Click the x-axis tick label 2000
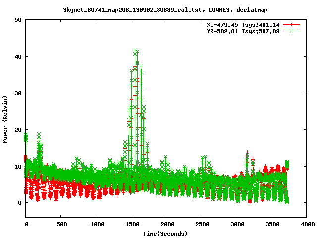This screenshot has height=238, width=317. [167, 224]
